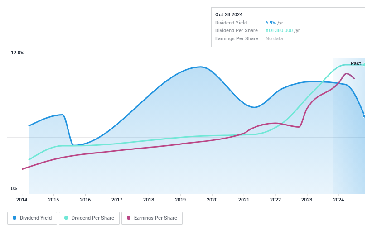This screenshot has height=230, width=372.
Task: Click the XOF380.000 dividend value
Action: click(x=279, y=30)
